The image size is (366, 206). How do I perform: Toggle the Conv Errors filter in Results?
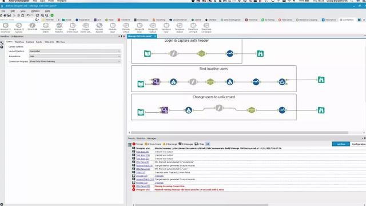[x=153, y=144]
